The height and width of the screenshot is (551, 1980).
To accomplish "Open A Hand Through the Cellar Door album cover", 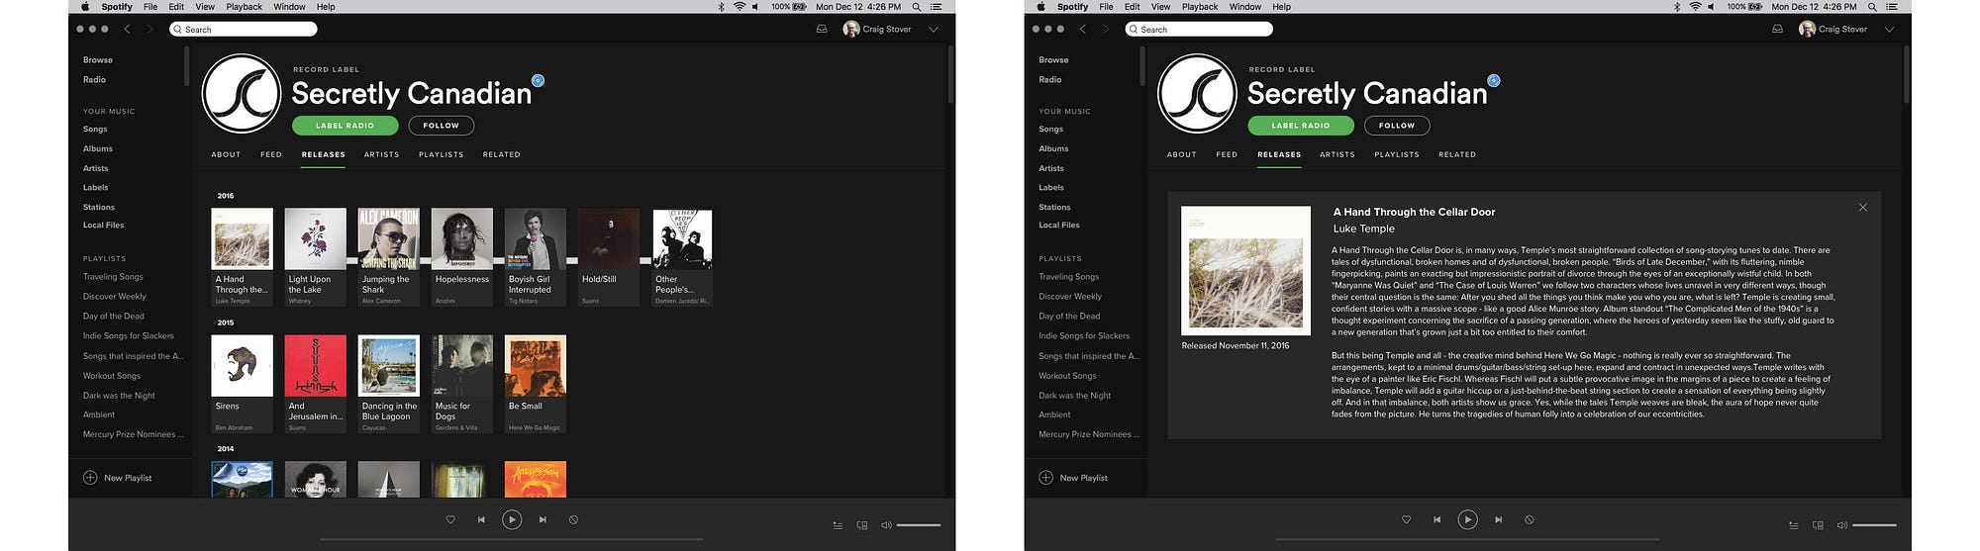I will click(x=243, y=238).
